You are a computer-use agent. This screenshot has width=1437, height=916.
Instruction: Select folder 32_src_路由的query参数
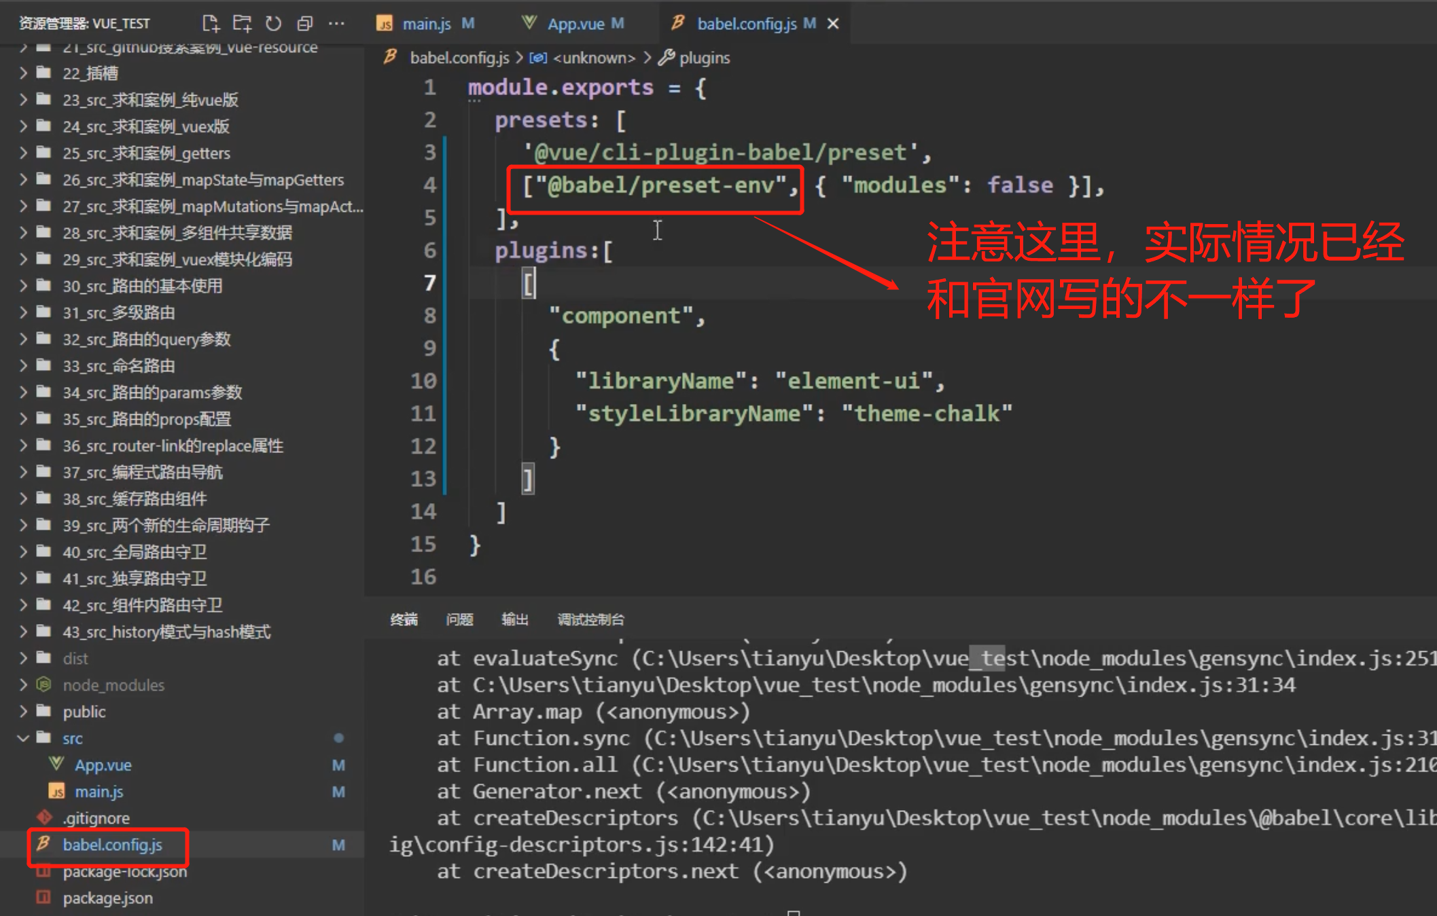click(x=147, y=339)
